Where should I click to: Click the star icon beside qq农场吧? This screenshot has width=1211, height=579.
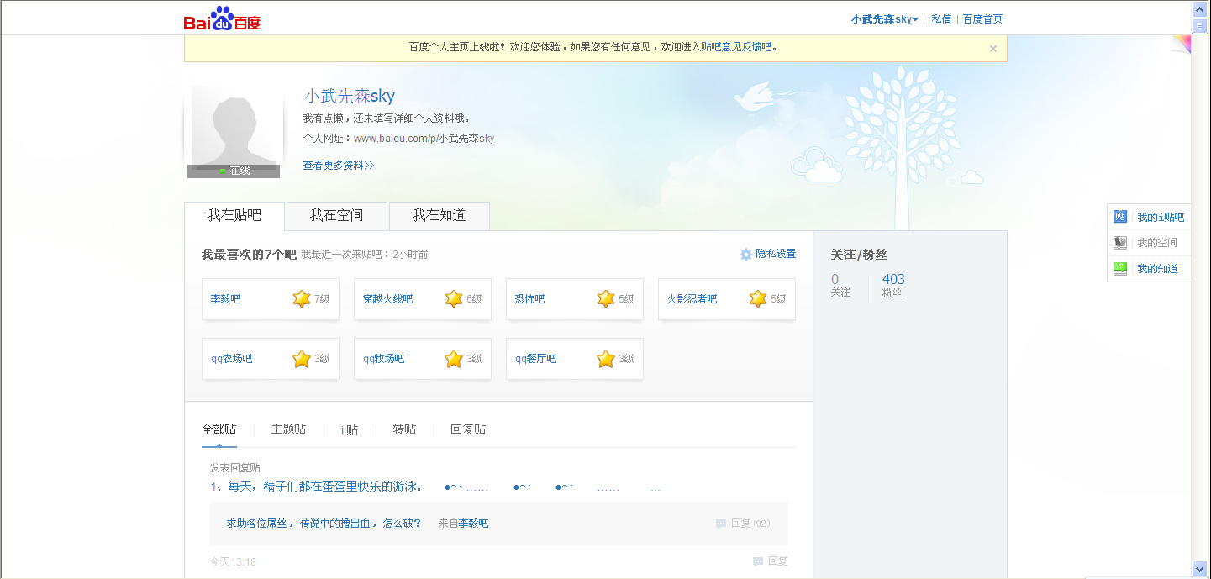(302, 359)
